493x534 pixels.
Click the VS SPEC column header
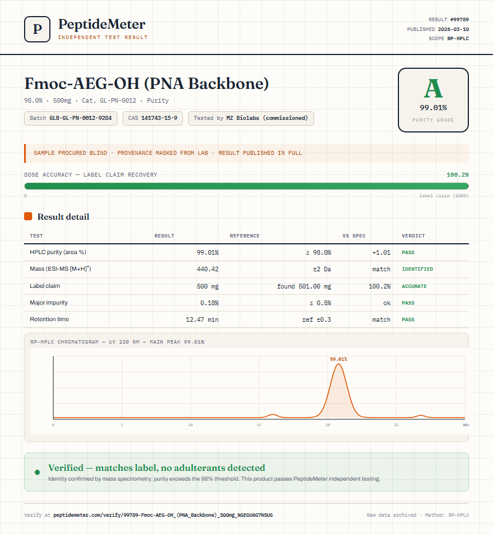tap(354, 236)
